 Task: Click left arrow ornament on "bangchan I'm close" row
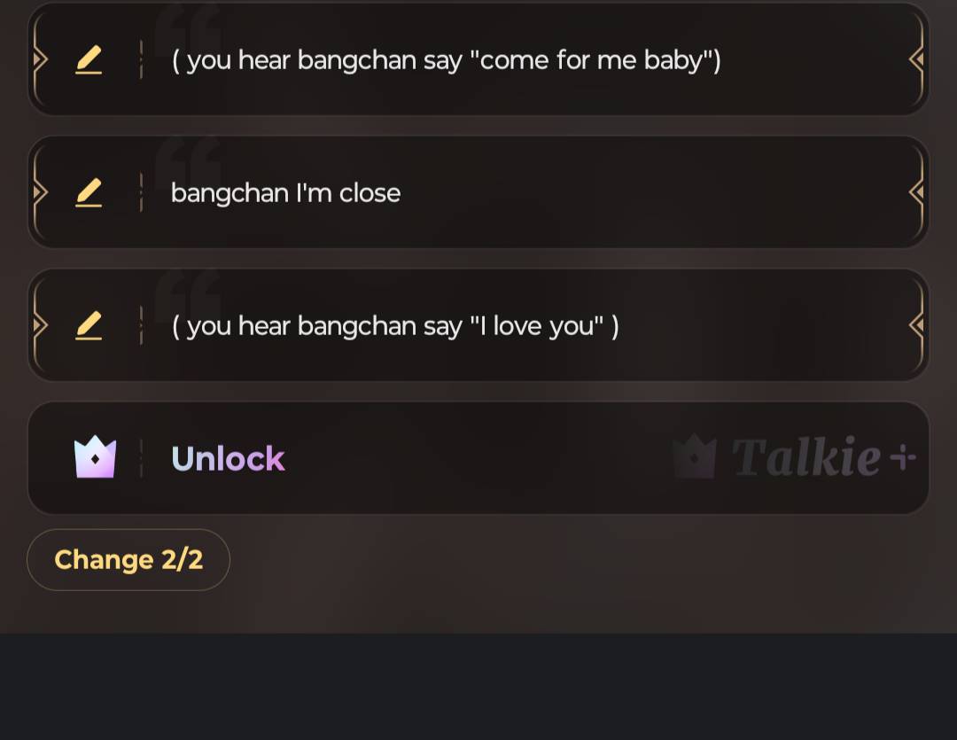pos(40,193)
